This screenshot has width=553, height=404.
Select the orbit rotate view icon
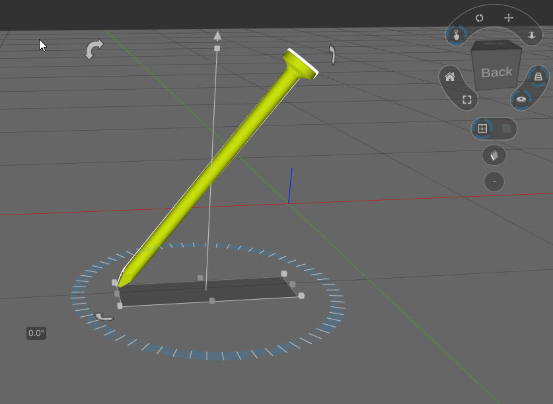(479, 18)
